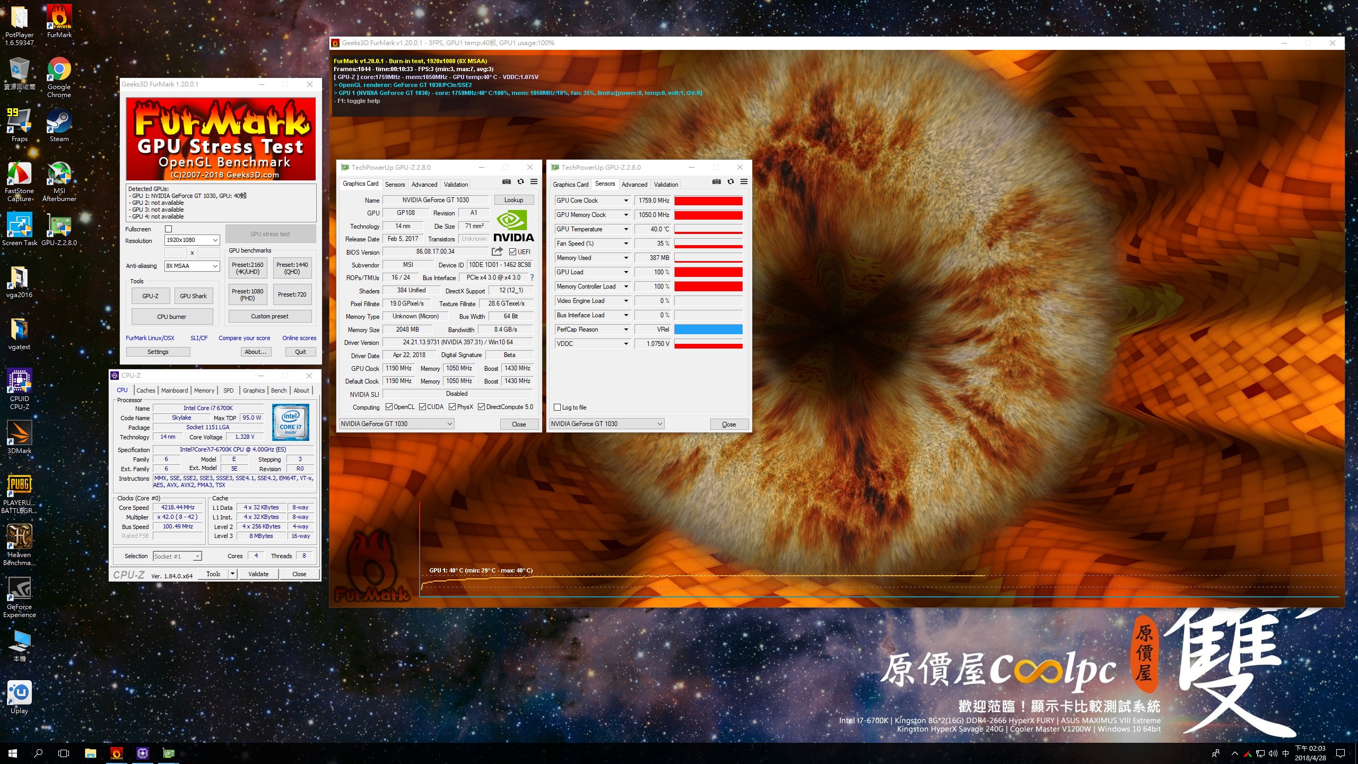Click refresh icon in GPU-Z Graphics Card window
This screenshot has width=1358, height=764.
[520, 182]
